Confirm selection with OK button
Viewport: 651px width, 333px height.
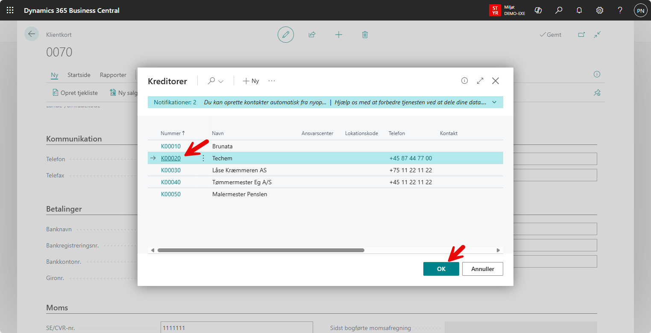pos(441,269)
